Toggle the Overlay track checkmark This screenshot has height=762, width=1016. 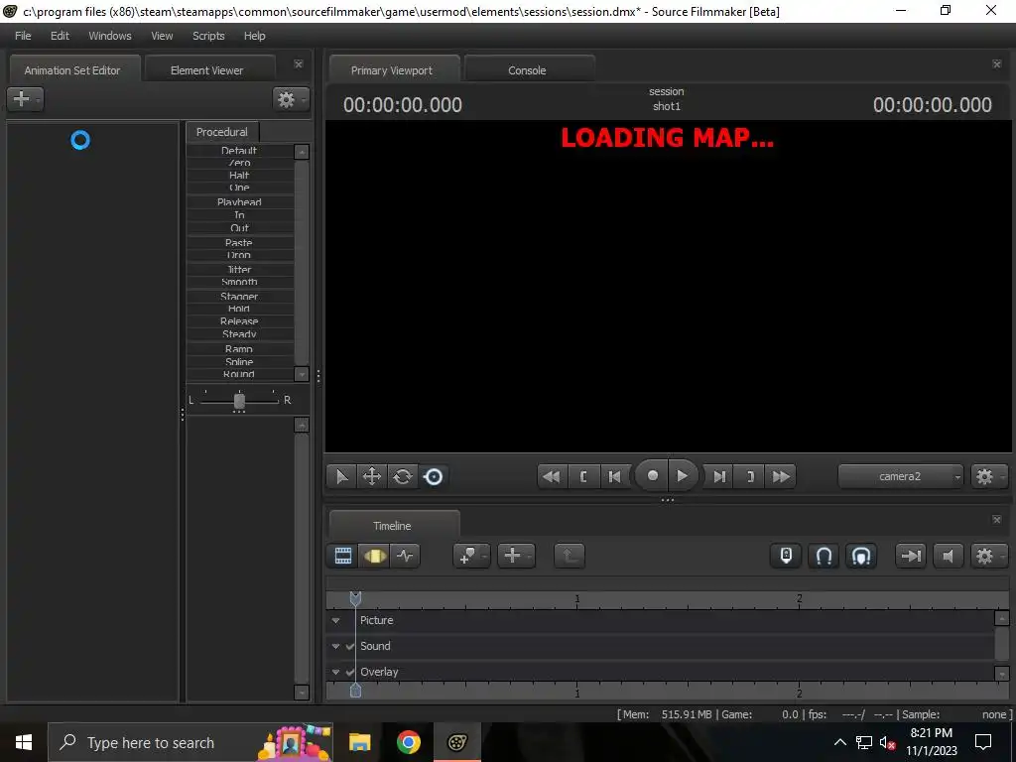pos(350,672)
